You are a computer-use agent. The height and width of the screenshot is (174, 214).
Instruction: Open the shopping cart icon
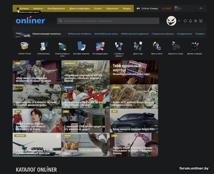coord(201,21)
